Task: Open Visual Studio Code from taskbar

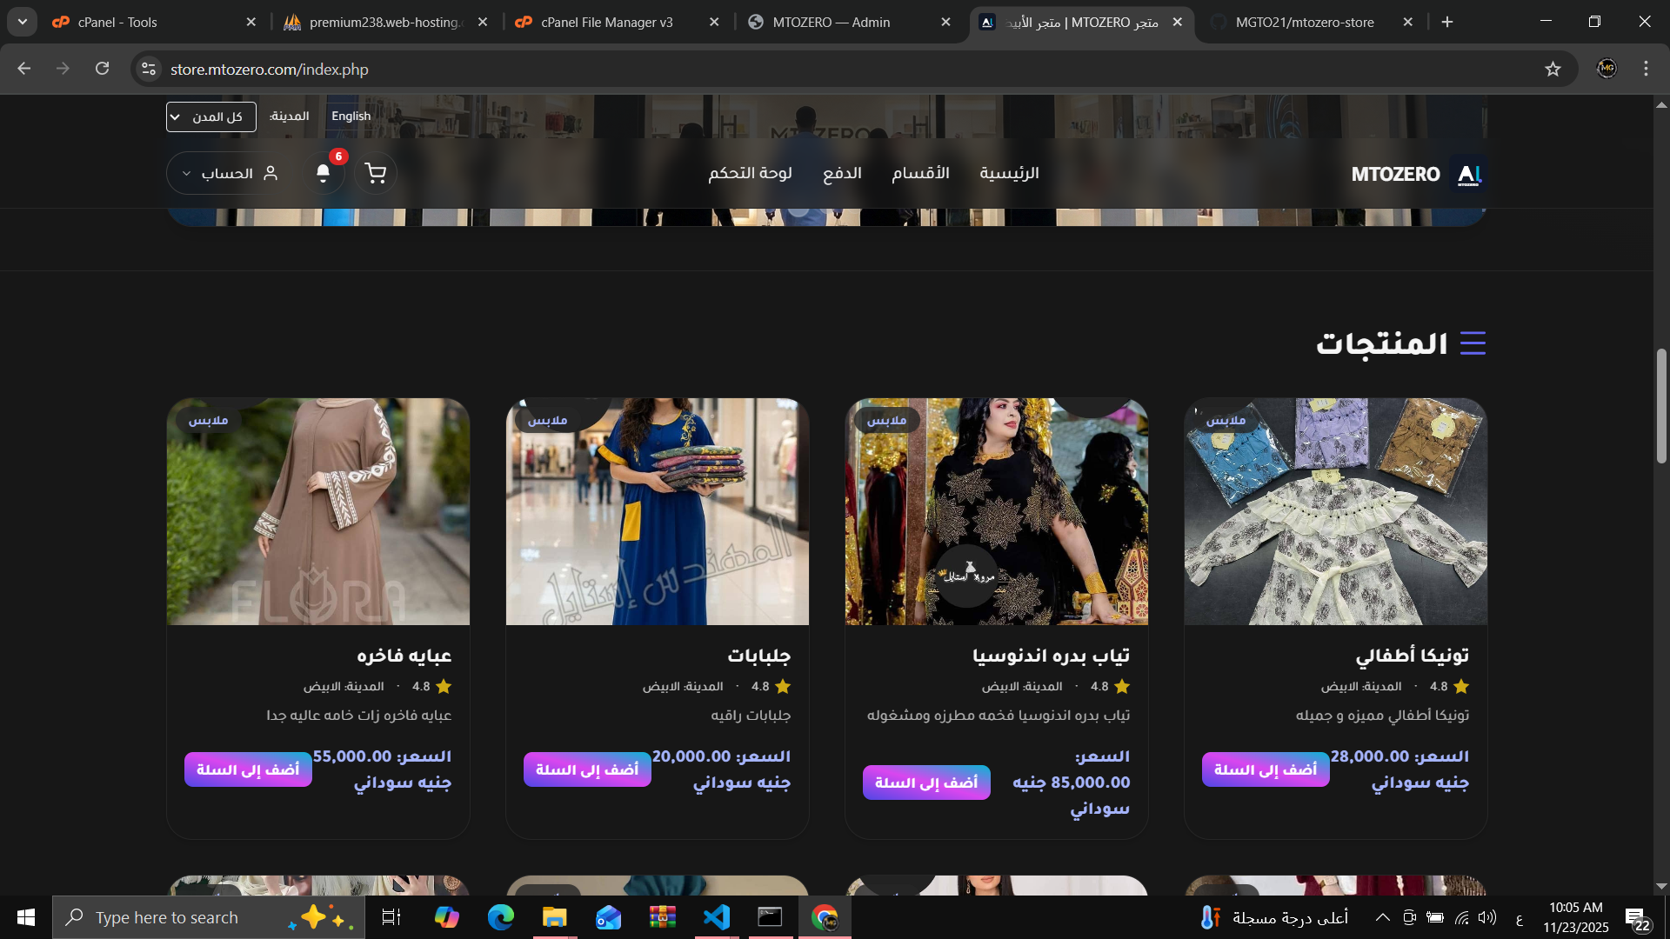Action: (717, 917)
